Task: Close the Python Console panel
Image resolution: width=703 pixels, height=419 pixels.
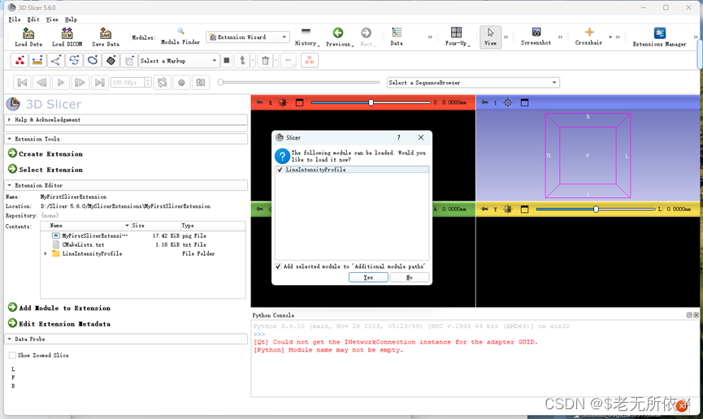Action: (x=696, y=315)
